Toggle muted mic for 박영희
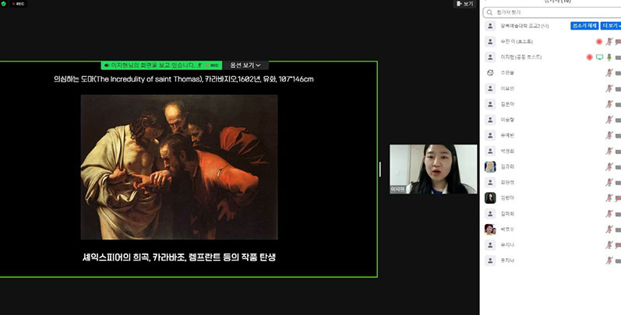Viewport: 621px width, 315px height. coord(609,151)
